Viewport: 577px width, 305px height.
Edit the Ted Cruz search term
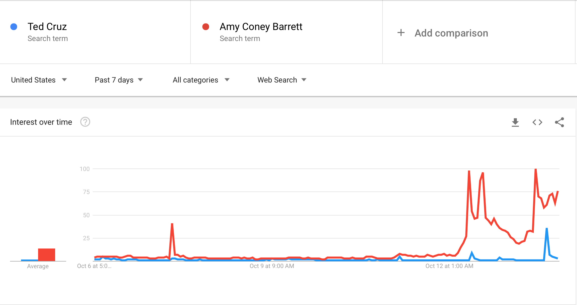click(x=47, y=27)
